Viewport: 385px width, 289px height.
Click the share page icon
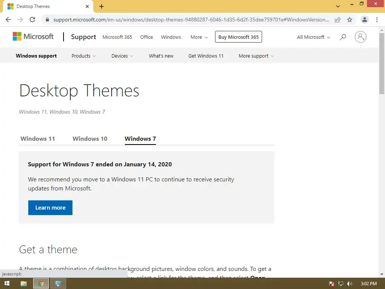point(338,20)
